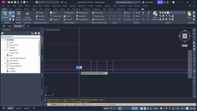Click the Plot printer icon
Screen dimensions: 197x111
pyautogui.click(x=24, y=2)
